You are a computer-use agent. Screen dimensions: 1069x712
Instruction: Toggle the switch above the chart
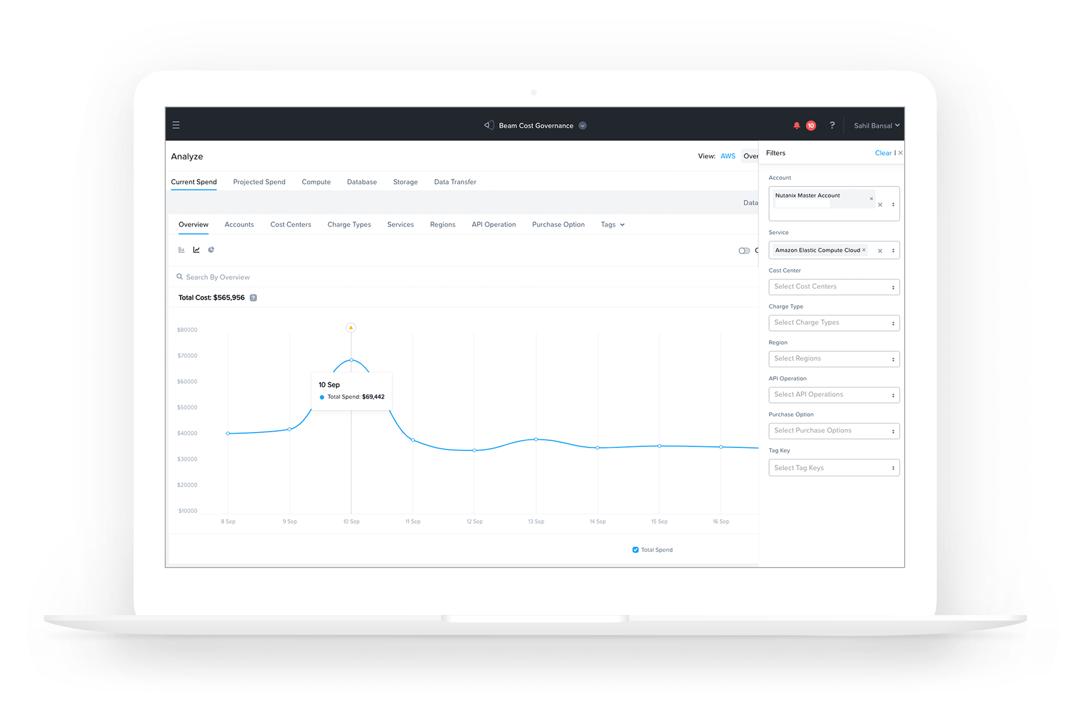744,250
